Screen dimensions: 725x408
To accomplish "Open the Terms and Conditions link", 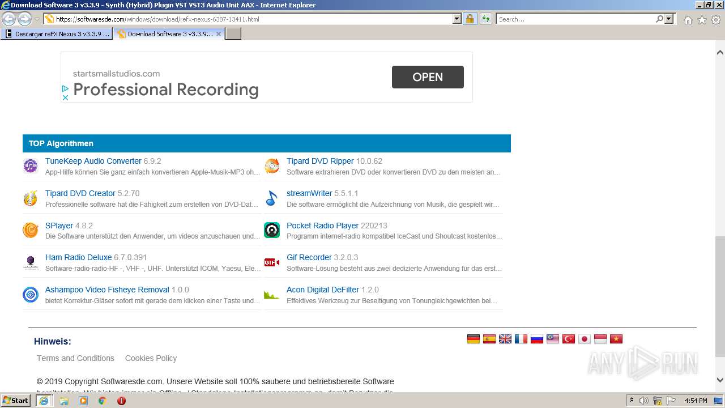I will pyautogui.click(x=75, y=358).
